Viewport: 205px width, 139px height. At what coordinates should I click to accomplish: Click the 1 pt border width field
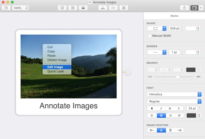pos(174,52)
